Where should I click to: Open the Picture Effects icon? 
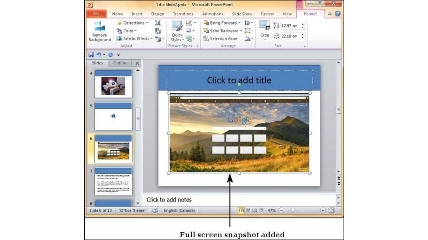point(190,31)
